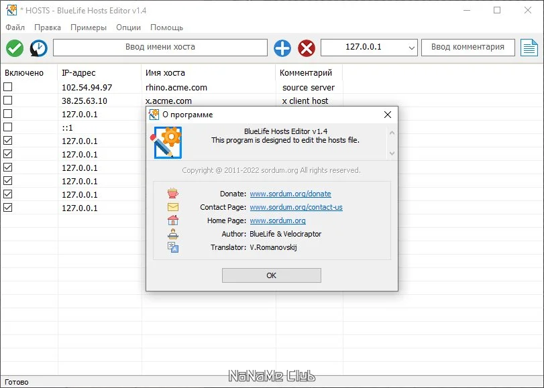Sort by Комментарий column header
Screen dimensions: 544x388
click(309, 73)
